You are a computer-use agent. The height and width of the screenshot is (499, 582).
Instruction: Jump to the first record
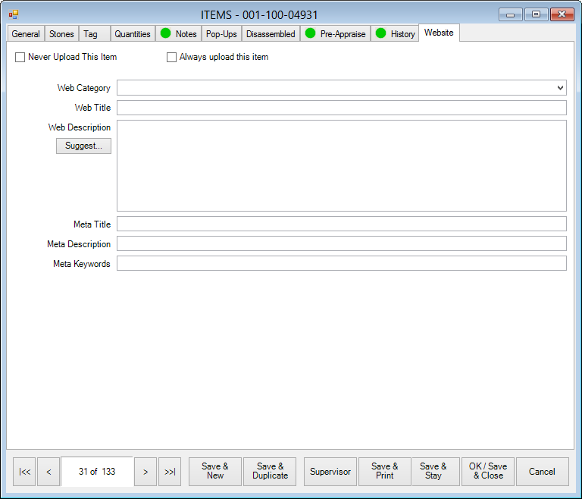(24, 472)
